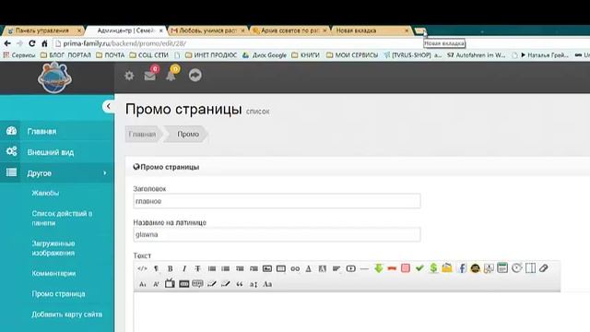Click the green checkmark icon
The height and width of the screenshot is (332, 590).
click(x=419, y=268)
